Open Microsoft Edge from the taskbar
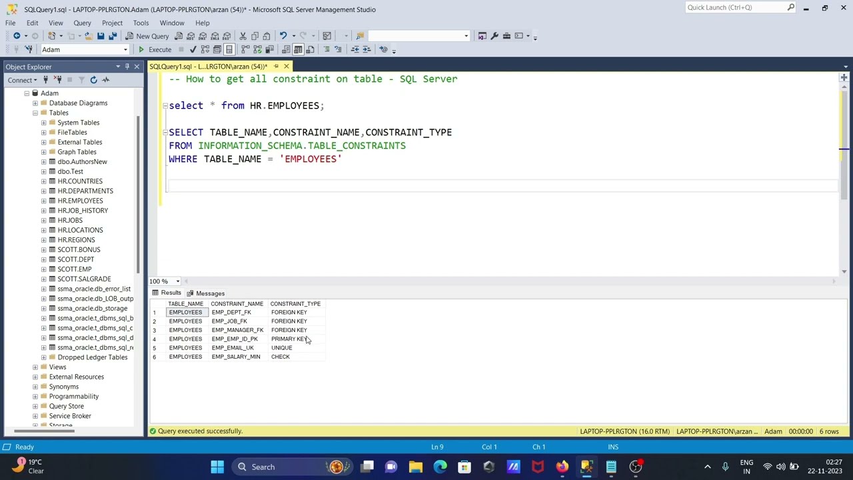 (440, 467)
